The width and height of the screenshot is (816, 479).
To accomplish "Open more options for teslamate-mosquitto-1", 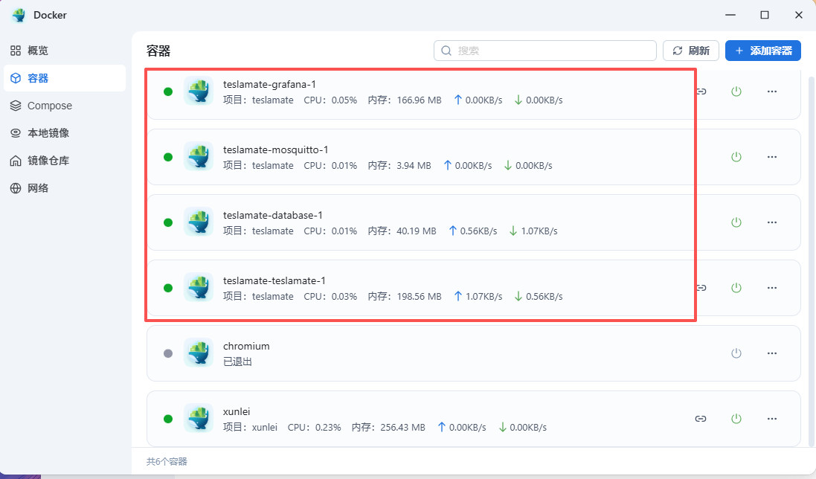I will 772,157.
